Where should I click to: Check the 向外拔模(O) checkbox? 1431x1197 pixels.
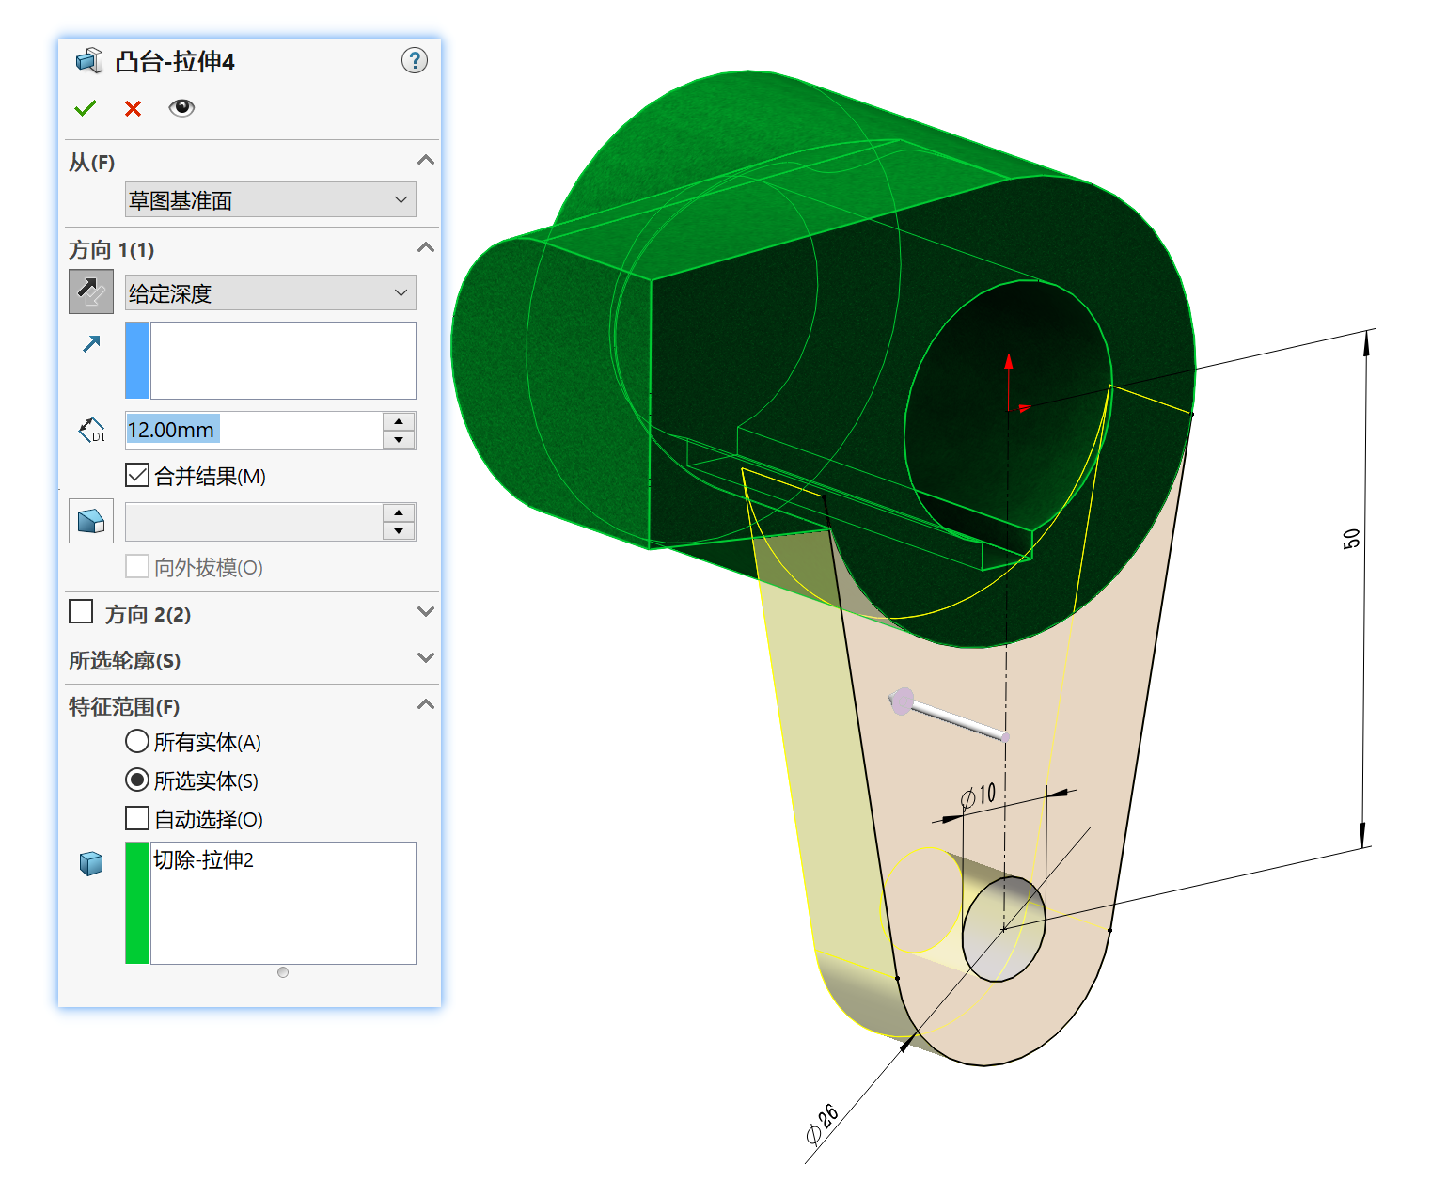(137, 566)
